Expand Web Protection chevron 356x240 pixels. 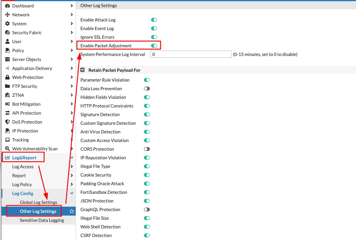tap(72, 77)
